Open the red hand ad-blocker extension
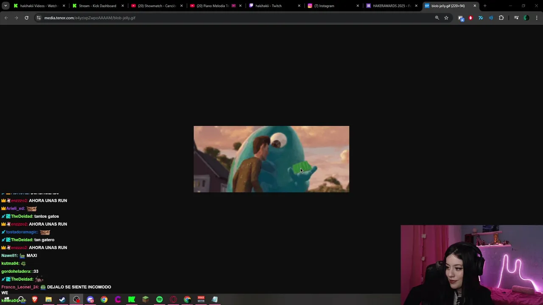 (x=470, y=18)
